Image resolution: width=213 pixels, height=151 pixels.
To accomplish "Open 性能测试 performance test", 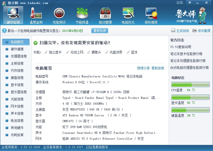I will pos(59,15).
